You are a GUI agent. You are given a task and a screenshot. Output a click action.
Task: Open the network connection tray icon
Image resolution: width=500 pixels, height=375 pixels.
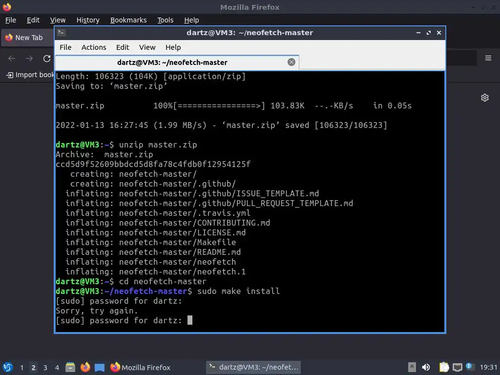coord(457,367)
